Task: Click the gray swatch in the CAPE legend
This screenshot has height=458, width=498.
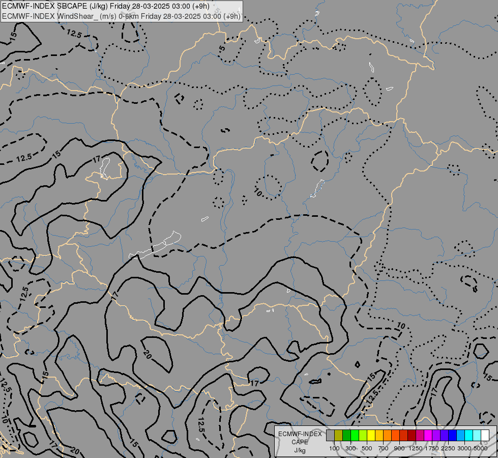Action: pyautogui.click(x=330, y=435)
